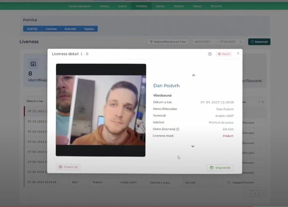
Task: Mark record as Podvrh (A)
Action: click(68, 167)
